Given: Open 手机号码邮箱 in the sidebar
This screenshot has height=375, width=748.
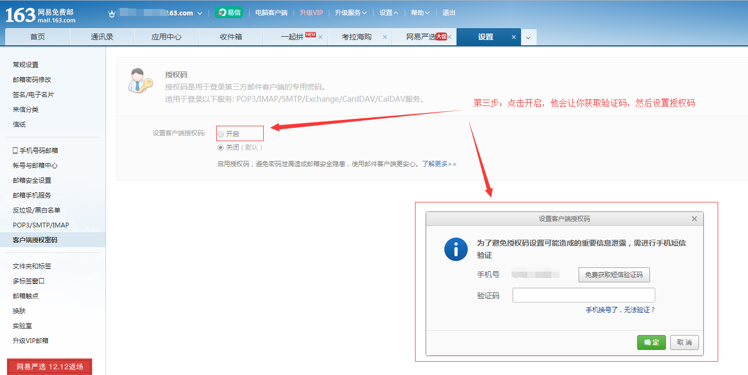Looking at the screenshot, I should pyautogui.click(x=39, y=151).
